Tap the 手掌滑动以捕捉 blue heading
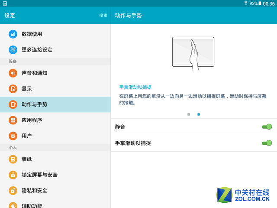This screenshot has width=277, height=208. click(x=135, y=87)
